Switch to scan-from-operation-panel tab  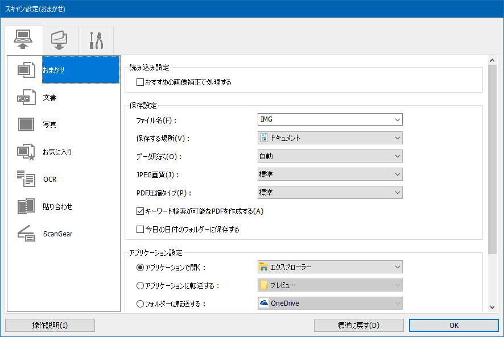point(60,40)
